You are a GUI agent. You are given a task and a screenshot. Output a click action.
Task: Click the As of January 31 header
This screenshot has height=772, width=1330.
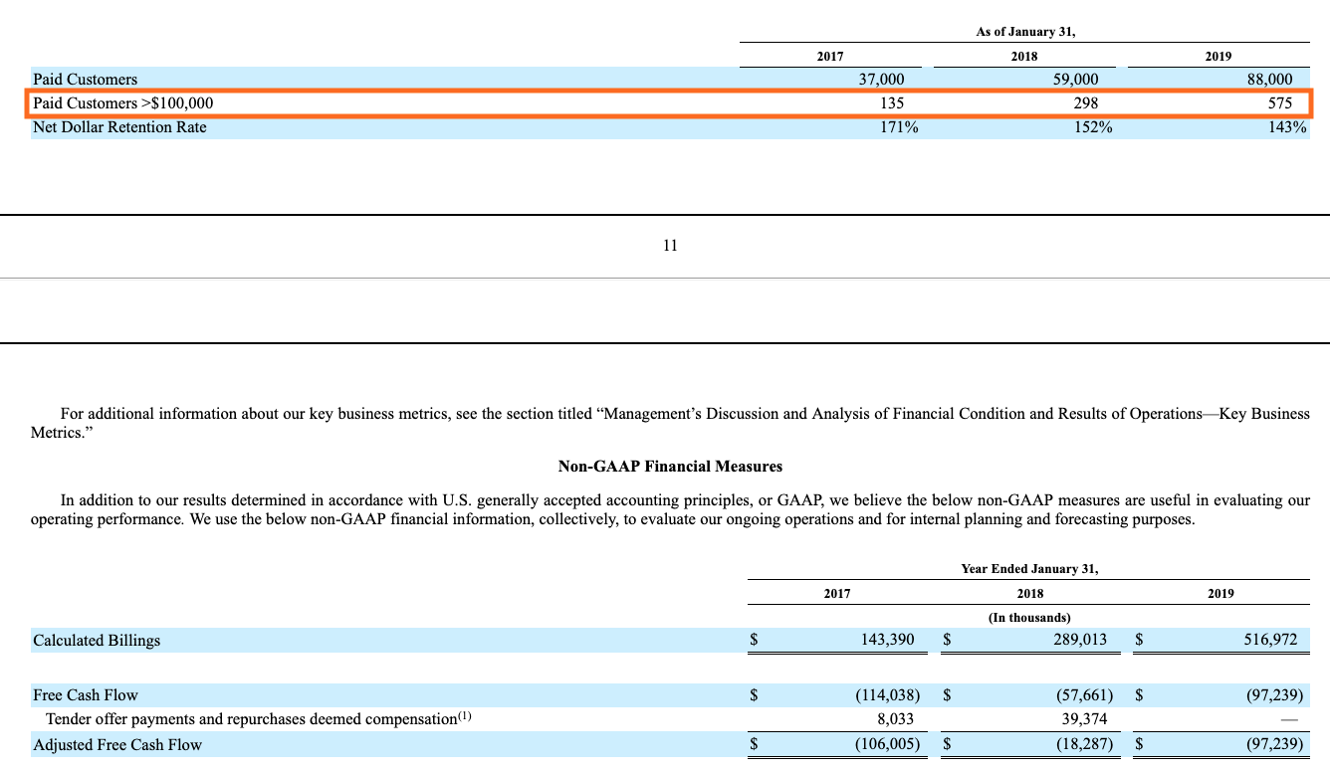[1025, 31]
